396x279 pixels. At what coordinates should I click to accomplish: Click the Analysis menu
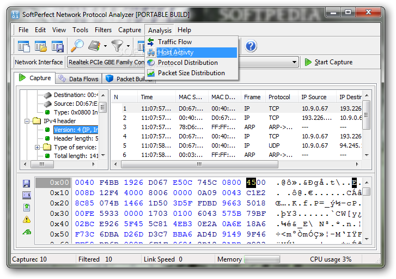[x=160, y=30]
